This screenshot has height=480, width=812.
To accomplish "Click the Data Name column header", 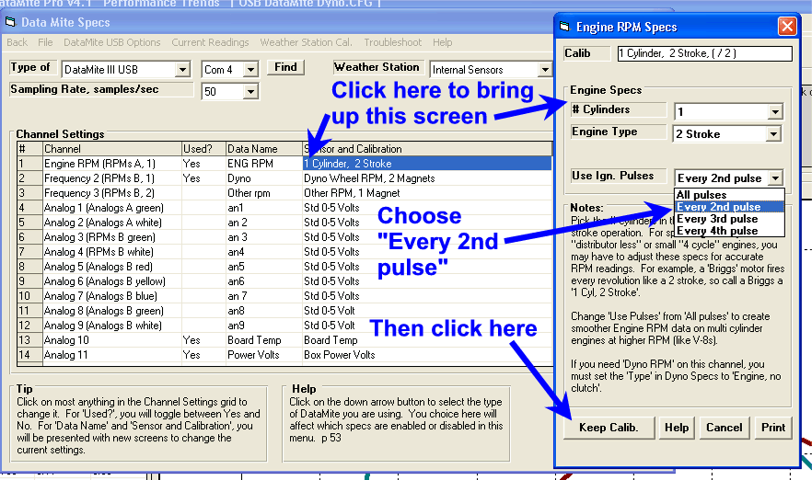I will (x=264, y=149).
